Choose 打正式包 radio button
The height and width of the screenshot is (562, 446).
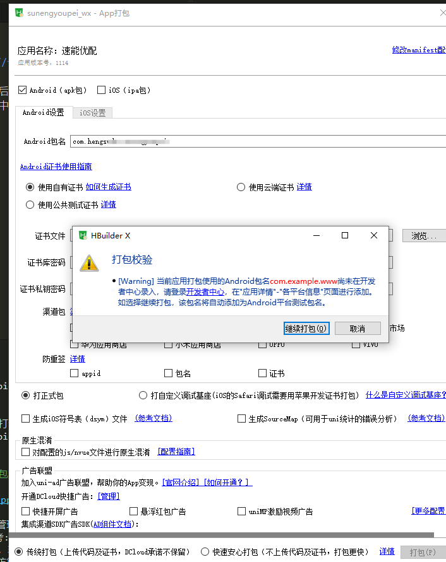click(x=25, y=395)
